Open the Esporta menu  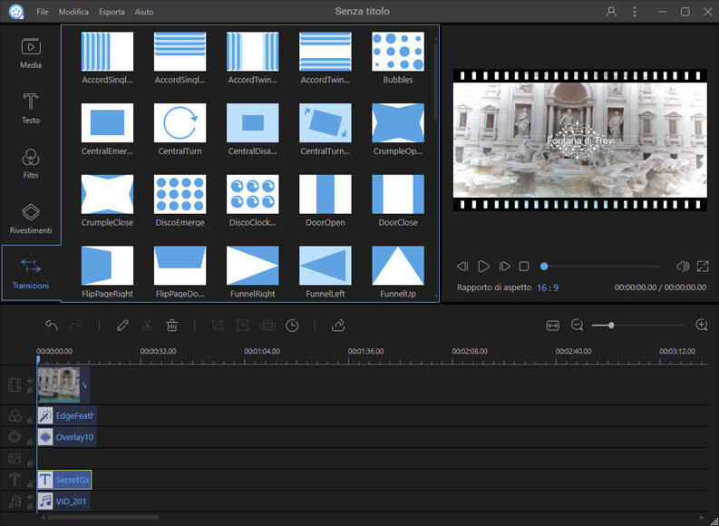point(112,12)
